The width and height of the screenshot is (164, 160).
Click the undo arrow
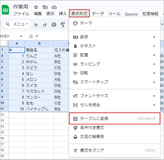36,25
